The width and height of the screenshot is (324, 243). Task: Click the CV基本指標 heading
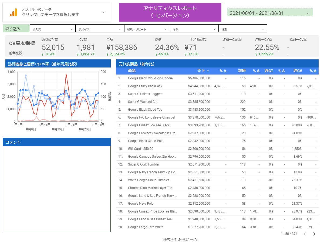(x=22, y=43)
